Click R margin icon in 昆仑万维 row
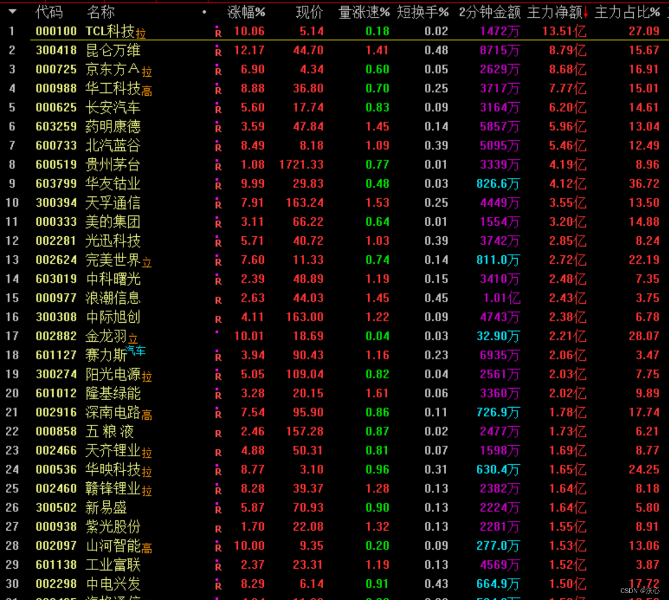Screen dimensions: 669x600 point(218,52)
